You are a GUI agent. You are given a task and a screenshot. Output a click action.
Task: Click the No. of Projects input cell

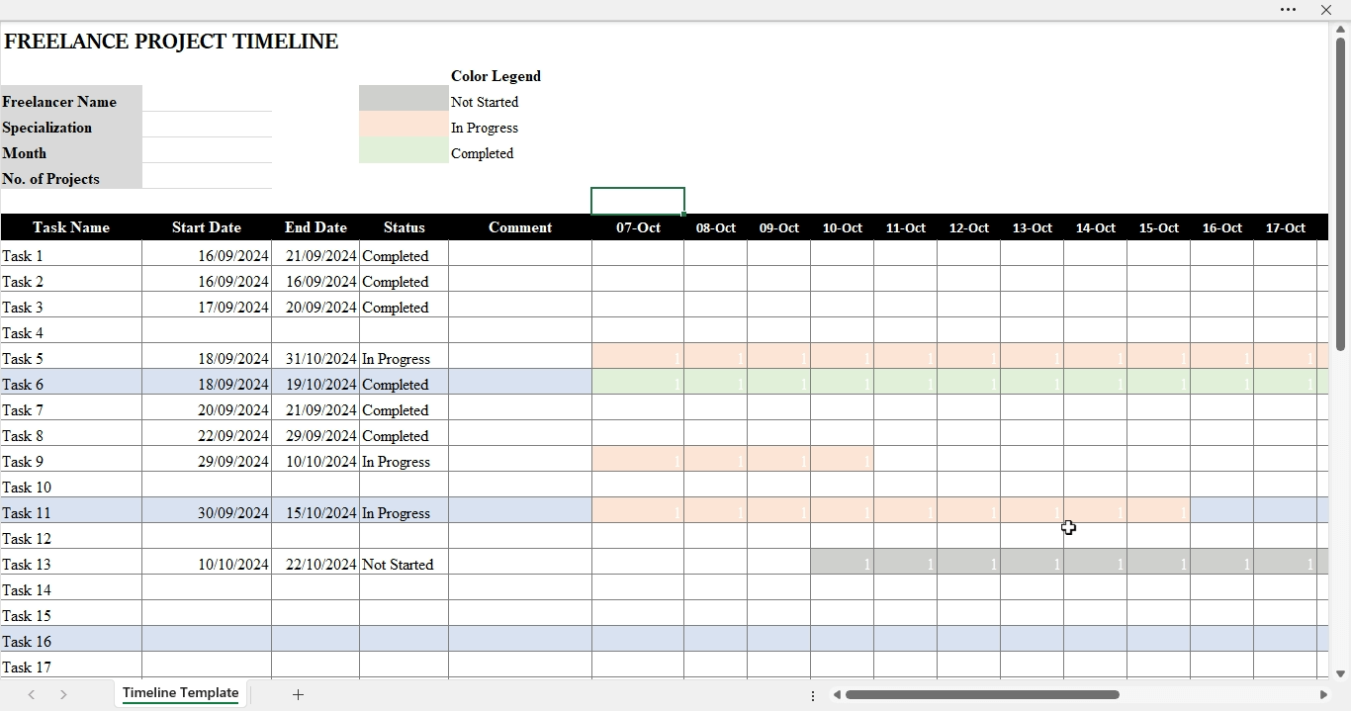[207, 176]
